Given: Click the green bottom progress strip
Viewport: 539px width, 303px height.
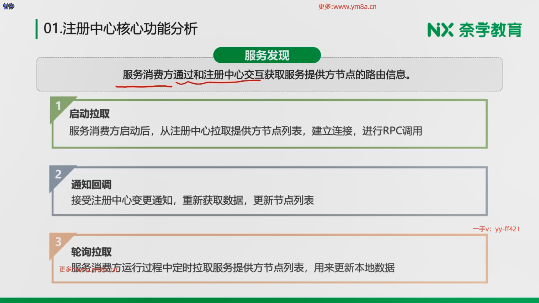Looking at the screenshot, I should coord(269,300).
